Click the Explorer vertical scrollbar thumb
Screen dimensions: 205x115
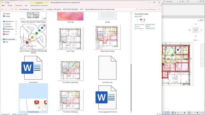(131, 87)
